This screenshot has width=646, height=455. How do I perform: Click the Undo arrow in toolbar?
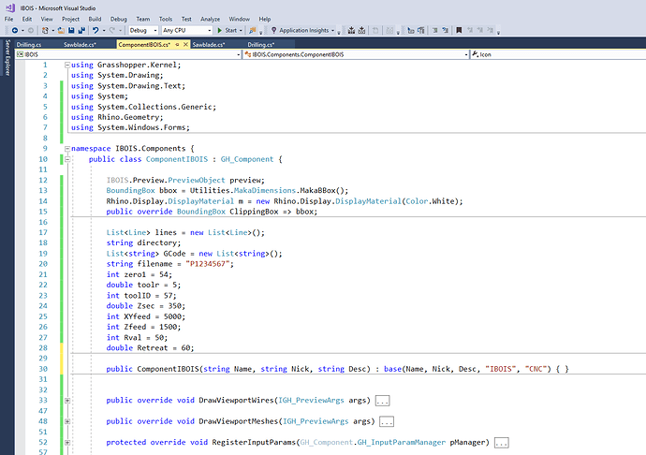click(95, 30)
